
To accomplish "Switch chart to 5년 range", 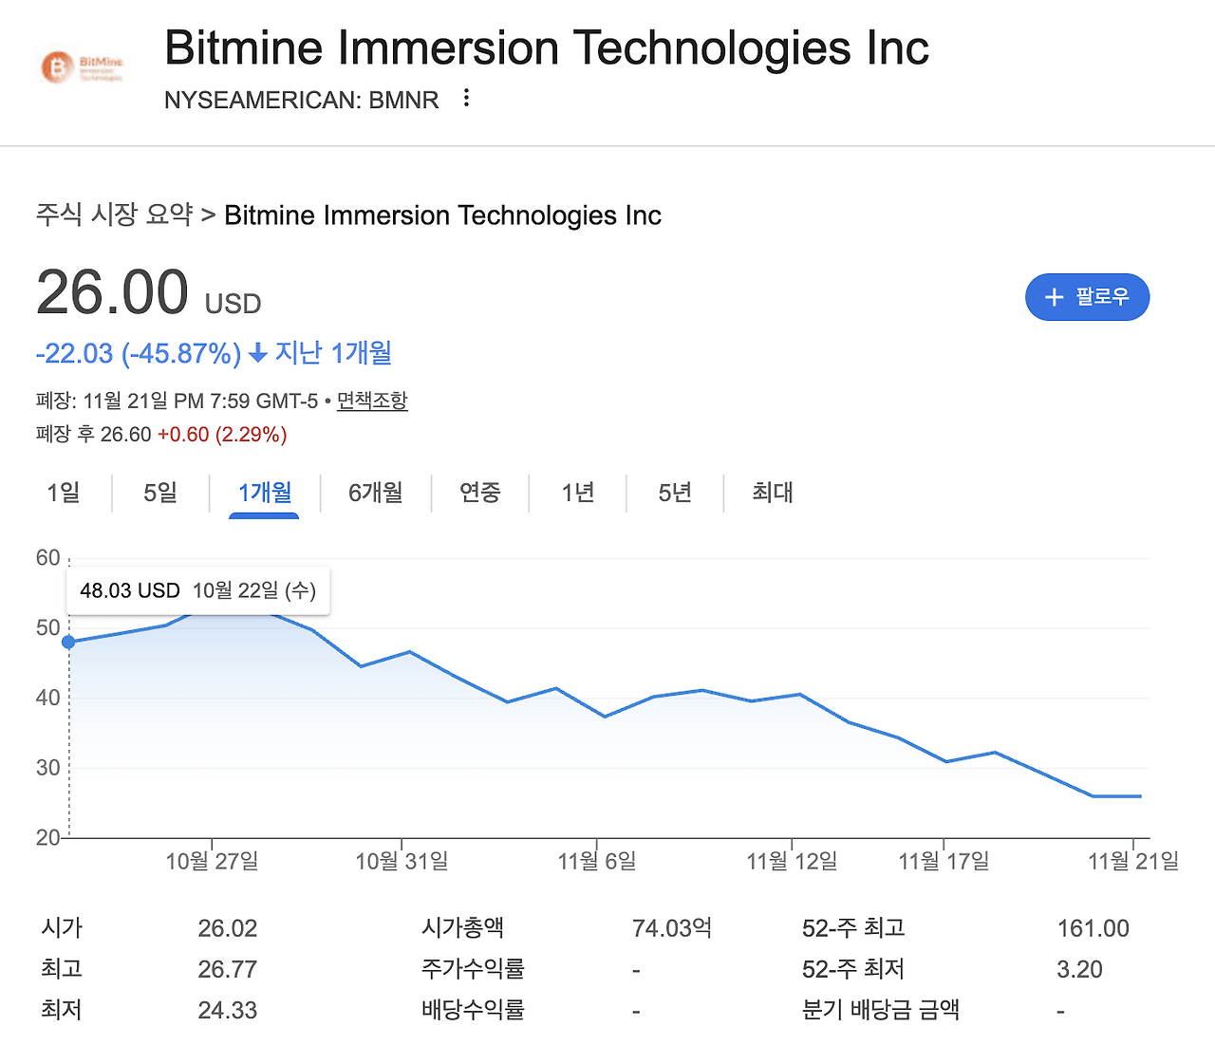I will pyautogui.click(x=675, y=493).
